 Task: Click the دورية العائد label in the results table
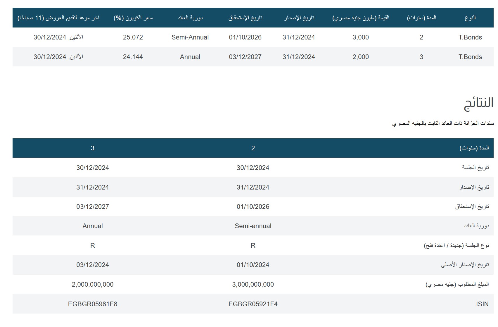click(476, 226)
